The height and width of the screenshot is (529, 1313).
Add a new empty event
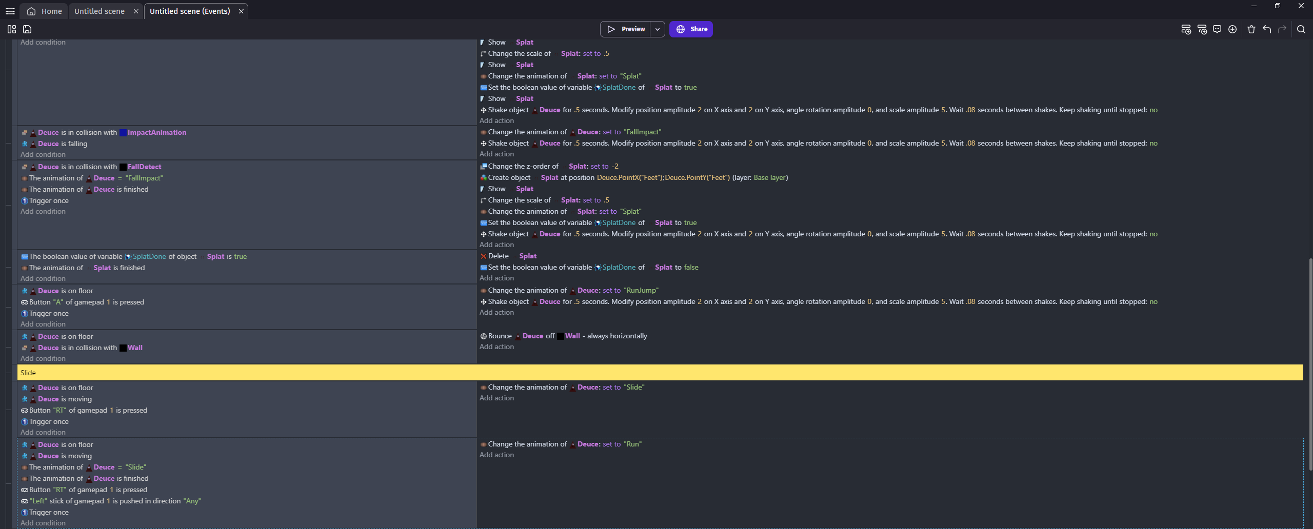(x=1186, y=29)
